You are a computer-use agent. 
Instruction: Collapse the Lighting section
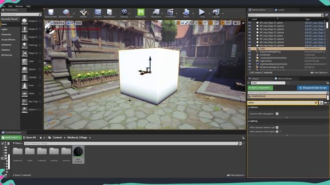click(249, 121)
